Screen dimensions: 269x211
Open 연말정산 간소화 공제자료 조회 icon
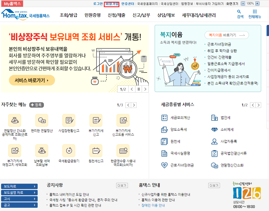(15, 120)
